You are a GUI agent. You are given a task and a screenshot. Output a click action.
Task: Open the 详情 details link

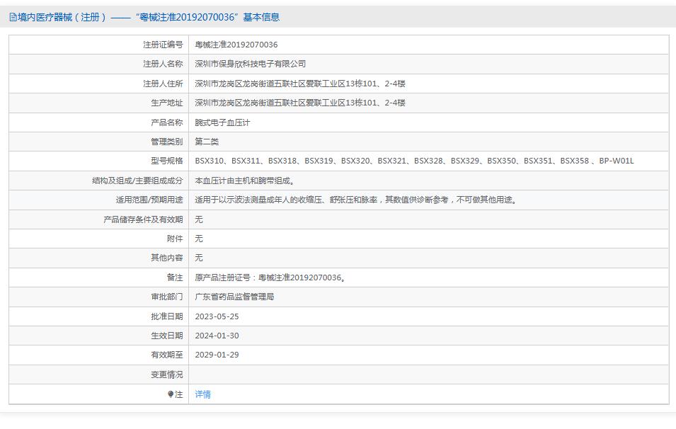pos(202,394)
